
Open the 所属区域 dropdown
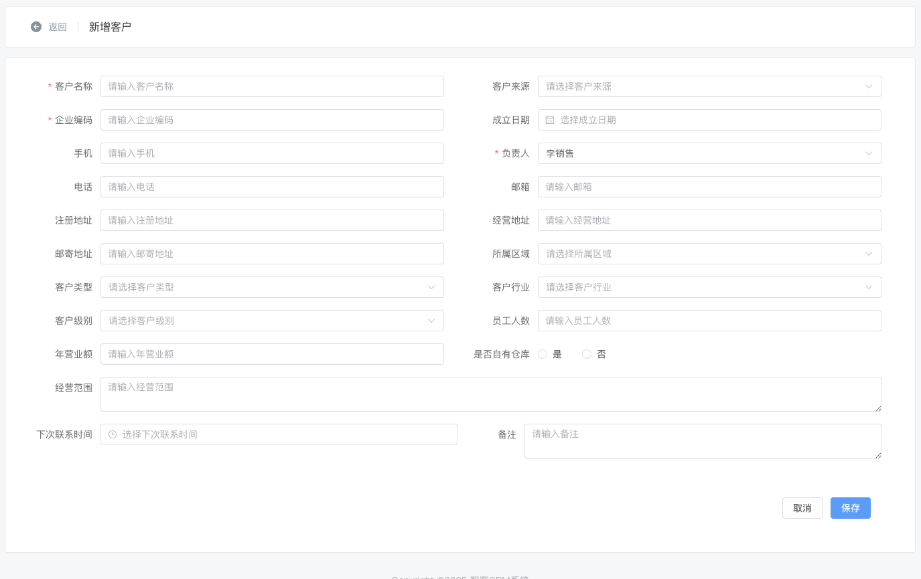(709, 254)
